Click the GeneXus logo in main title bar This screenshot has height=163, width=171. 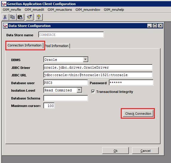click(4, 4)
